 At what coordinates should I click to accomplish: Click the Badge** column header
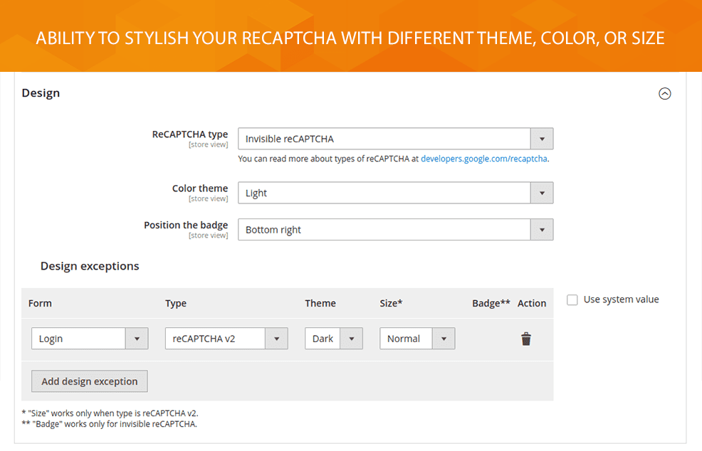point(491,303)
